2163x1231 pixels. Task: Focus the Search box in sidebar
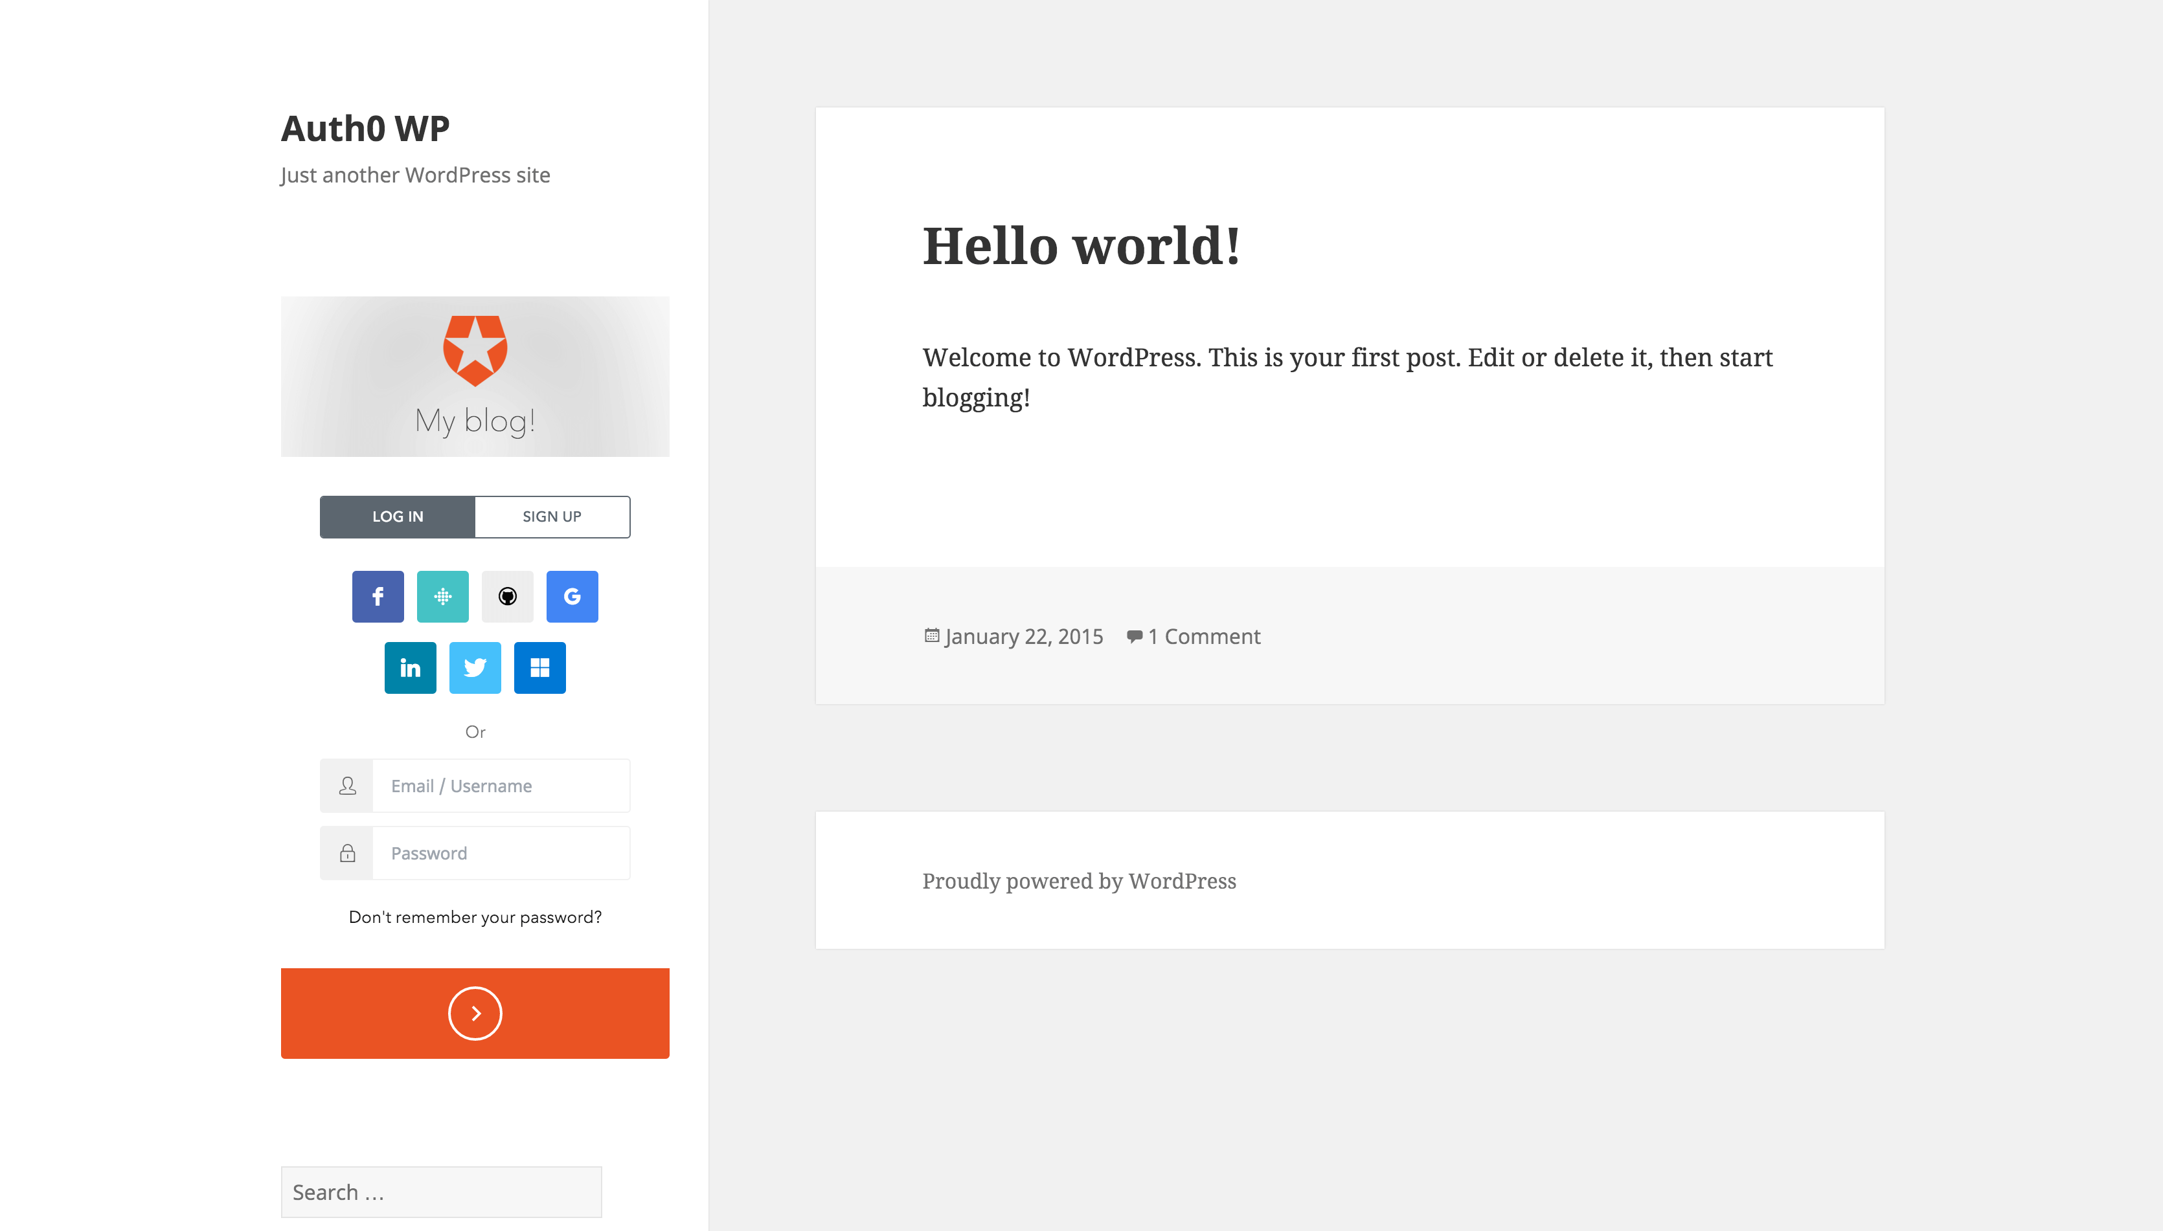pos(442,1192)
